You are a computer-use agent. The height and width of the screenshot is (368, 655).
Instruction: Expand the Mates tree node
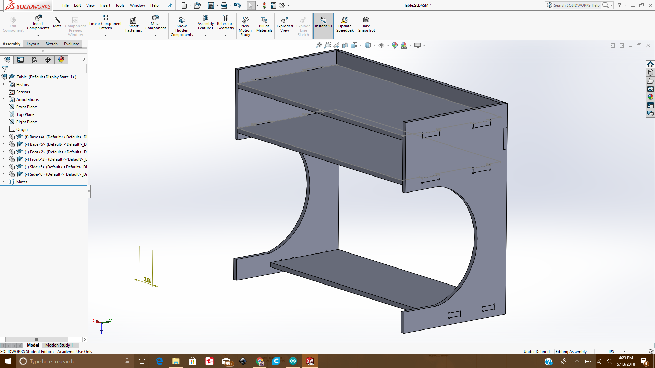coord(3,182)
